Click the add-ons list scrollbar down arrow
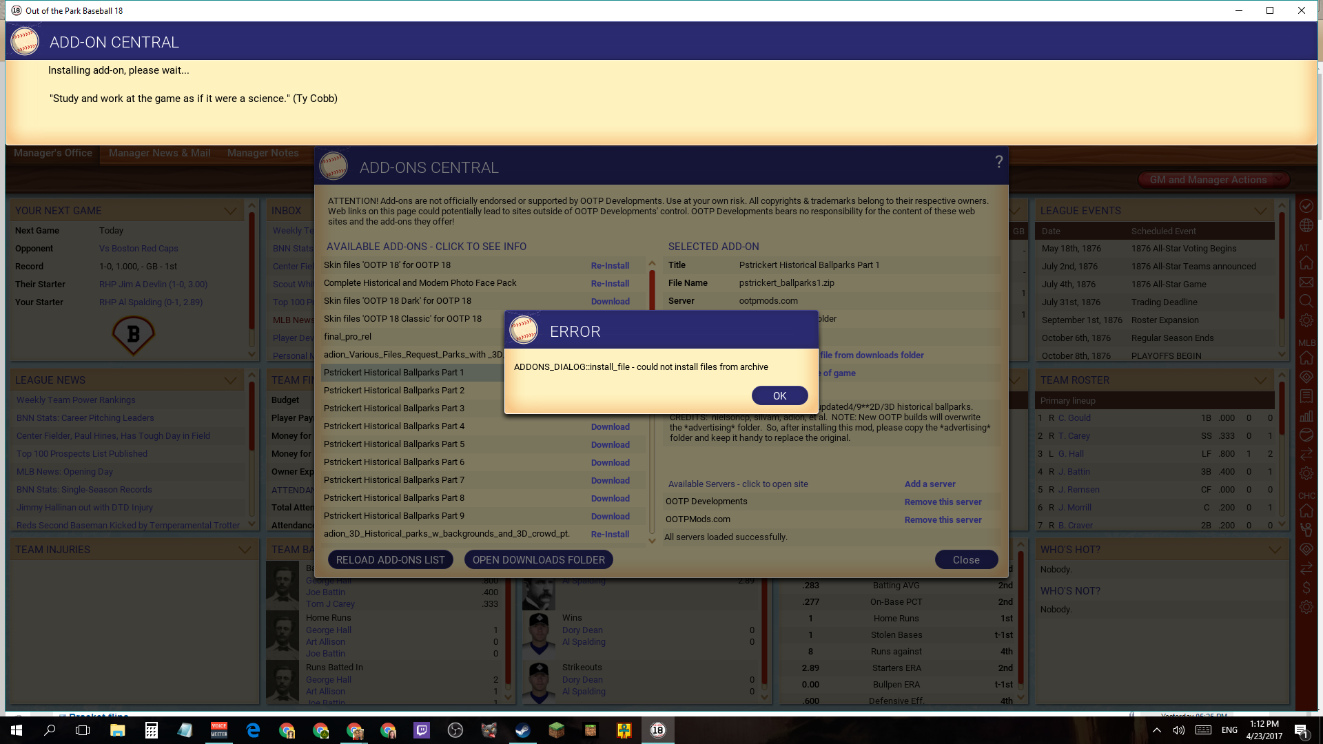Viewport: 1323px width, 744px height. point(652,541)
